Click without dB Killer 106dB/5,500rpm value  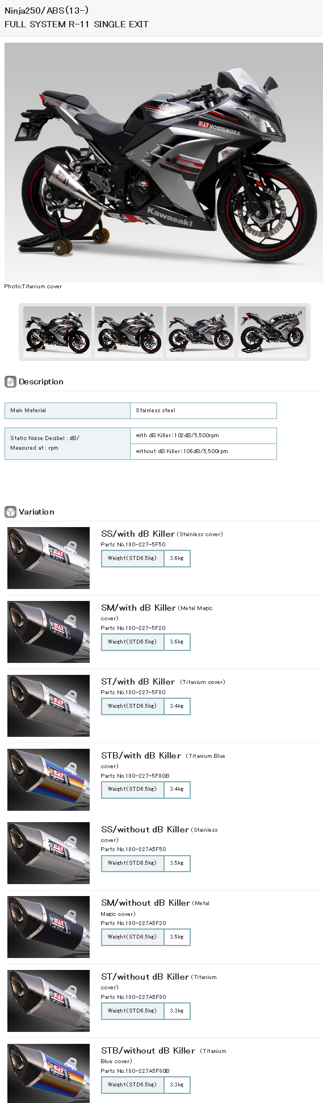(203, 451)
